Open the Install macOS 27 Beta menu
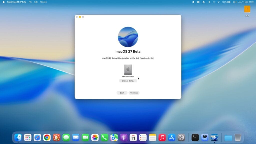Screen dimensions: 256x144 coord(16,2)
